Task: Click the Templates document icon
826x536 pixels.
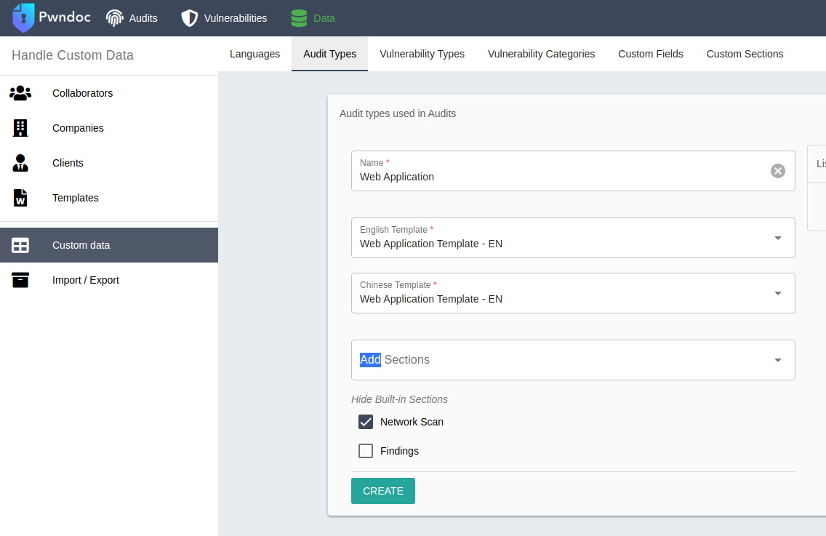Action: click(x=20, y=198)
